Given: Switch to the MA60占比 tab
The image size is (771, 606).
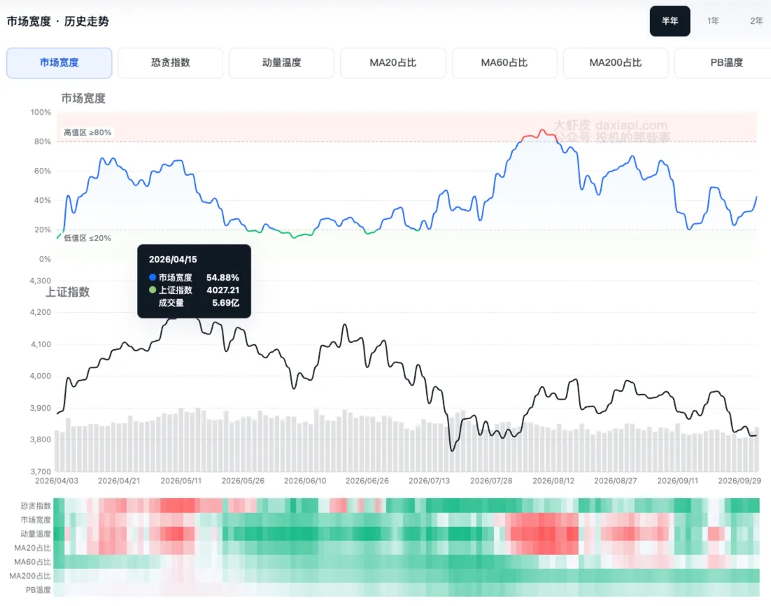Looking at the screenshot, I should click(x=504, y=63).
